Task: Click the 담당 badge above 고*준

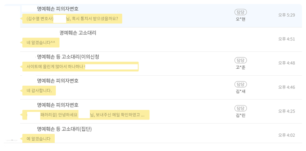Action: tap(240, 60)
